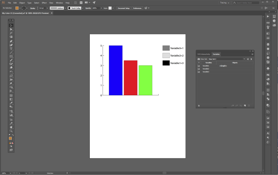Screen dimensions: 278x175
Task: Open Tracing workspace switcher
Action: (224, 3)
